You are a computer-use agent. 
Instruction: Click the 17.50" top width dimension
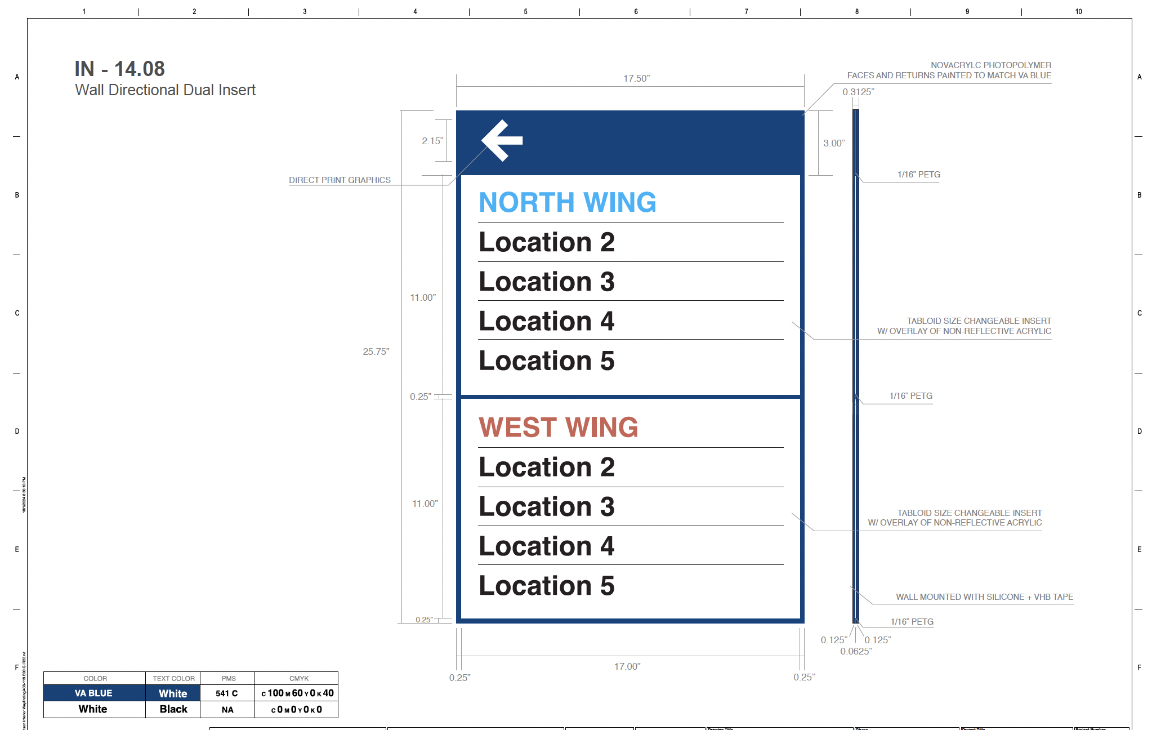tap(636, 78)
